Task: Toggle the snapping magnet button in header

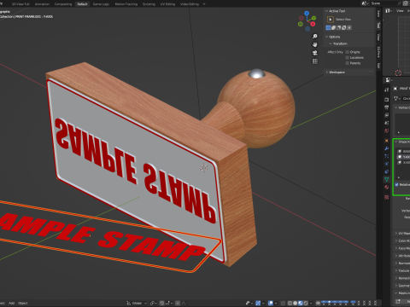Action: click(x=162, y=303)
